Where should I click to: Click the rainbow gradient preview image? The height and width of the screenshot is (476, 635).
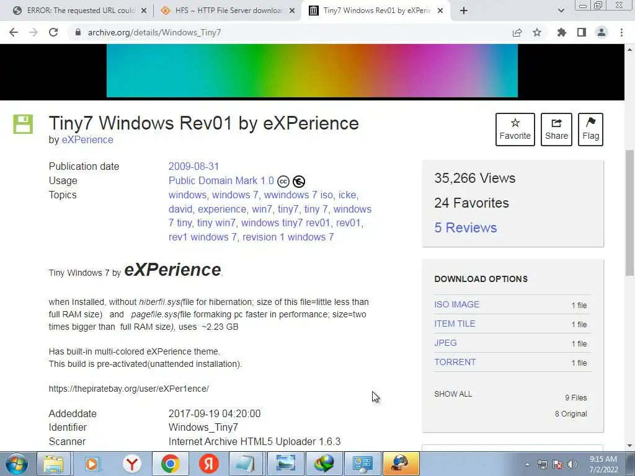coord(312,71)
